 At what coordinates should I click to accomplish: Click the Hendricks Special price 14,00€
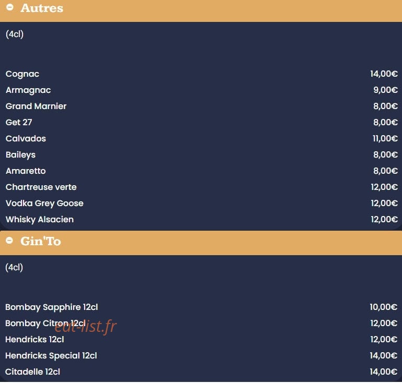pos(383,355)
